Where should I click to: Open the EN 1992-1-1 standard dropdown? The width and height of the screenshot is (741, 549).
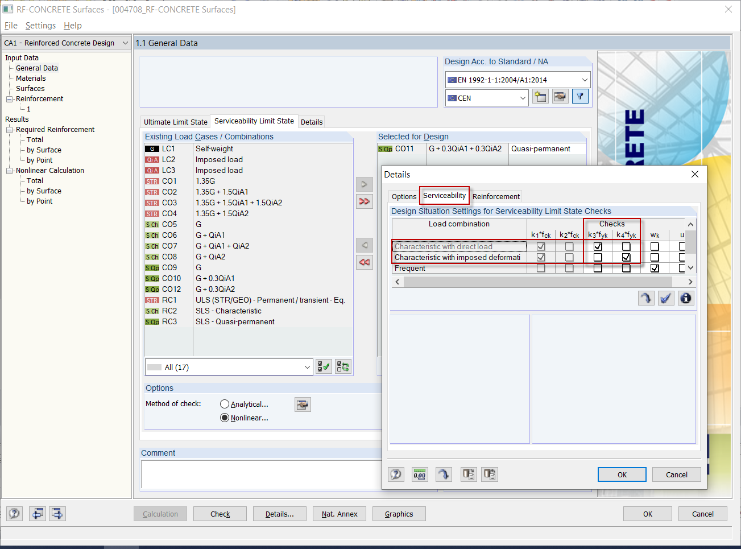(586, 79)
